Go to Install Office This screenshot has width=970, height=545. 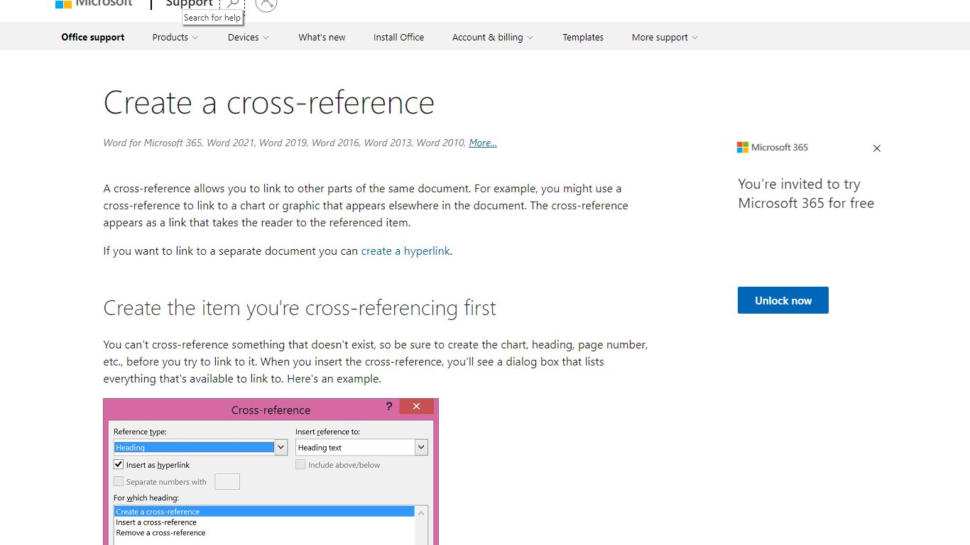click(x=398, y=38)
